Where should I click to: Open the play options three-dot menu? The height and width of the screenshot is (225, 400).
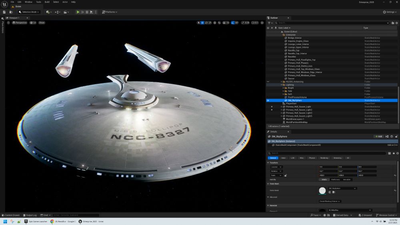pos(96,12)
